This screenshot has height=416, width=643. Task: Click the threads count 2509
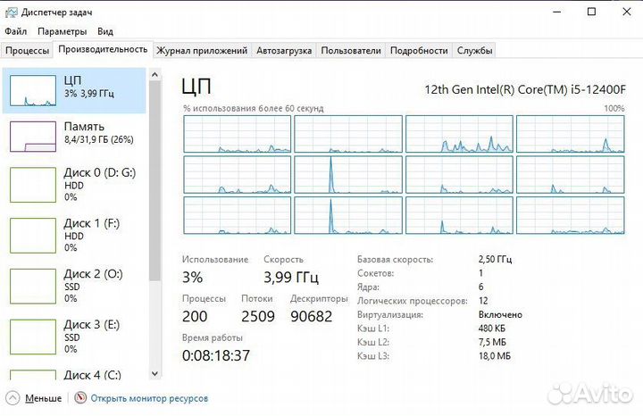(x=257, y=316)
